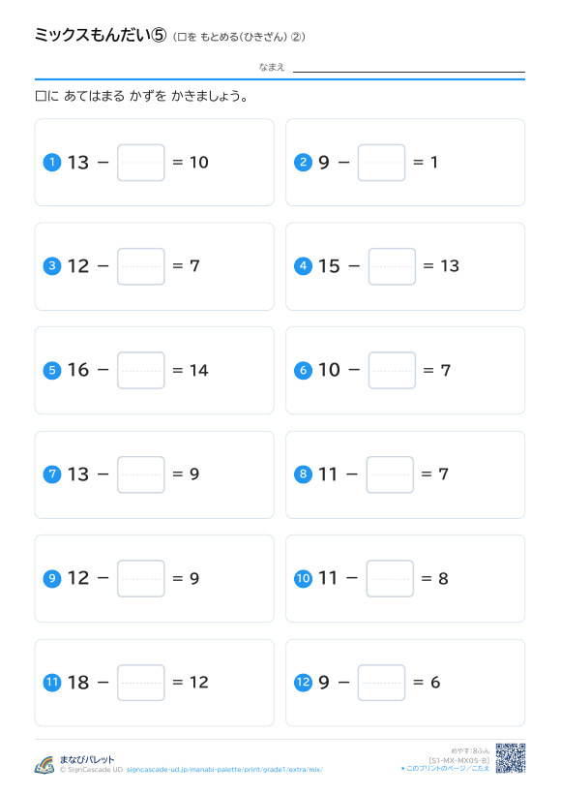Click the blue number 1 circle badge
This screenshot has width=561, height=794.
[x=52, y=163]
